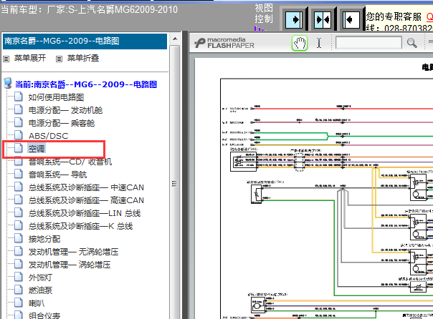The image size is (433, 319).
Task: Open 音响系统—导航 diagram
Action: coord(58,175)
